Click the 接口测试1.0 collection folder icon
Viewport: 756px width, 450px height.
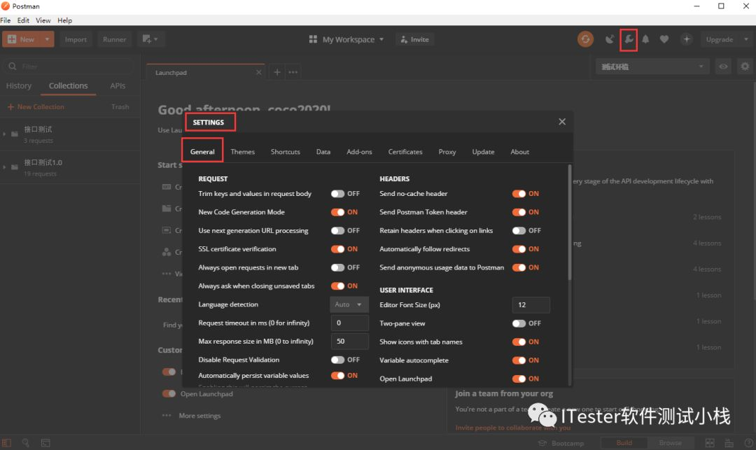point(15,167)
